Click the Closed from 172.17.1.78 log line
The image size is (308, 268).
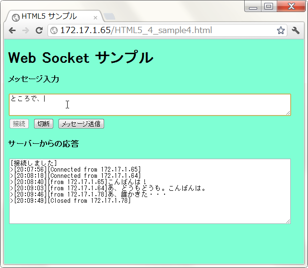pos(71,201)
